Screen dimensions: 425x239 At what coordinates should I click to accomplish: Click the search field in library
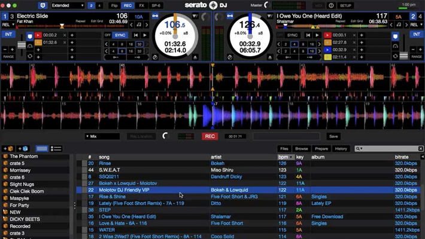point(389,148)
